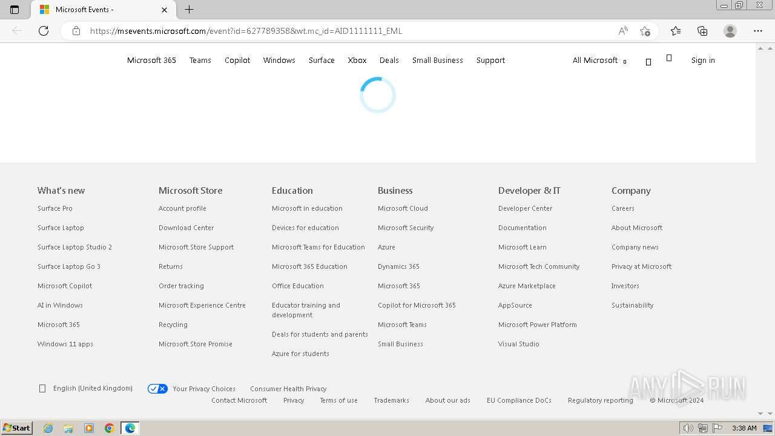This screenshot has height=436, width=775.
Task: Open the Order tracking link
Action: [181, 286]
